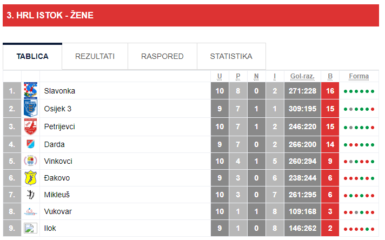The height and width of the screenshot is (240, 385).
Task: Click Slavonka's red points cell showing 16
Action: point(330,91)
